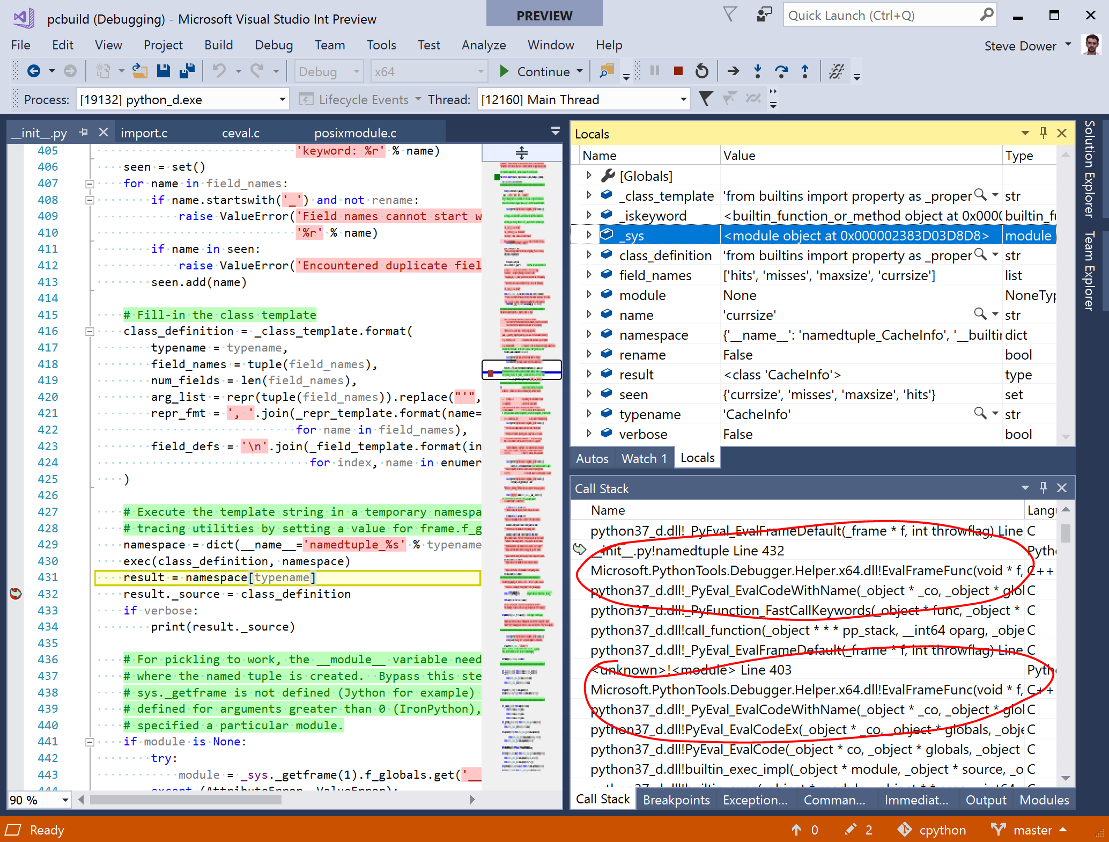Click the Step Into debug icon
The image size is (1109, 842).
coord(757,71)
